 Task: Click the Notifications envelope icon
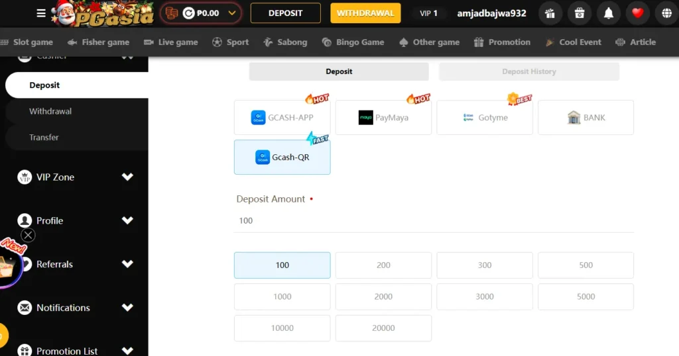pyautogui.click(x=25, y=308)
